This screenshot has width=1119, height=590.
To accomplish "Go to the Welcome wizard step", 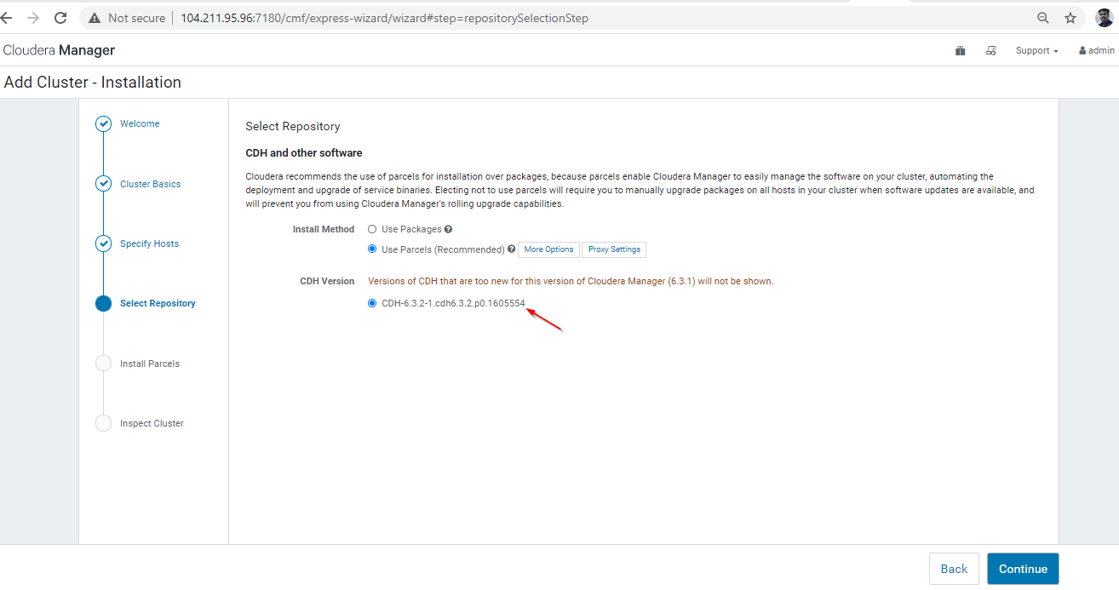I will (140, 124).
